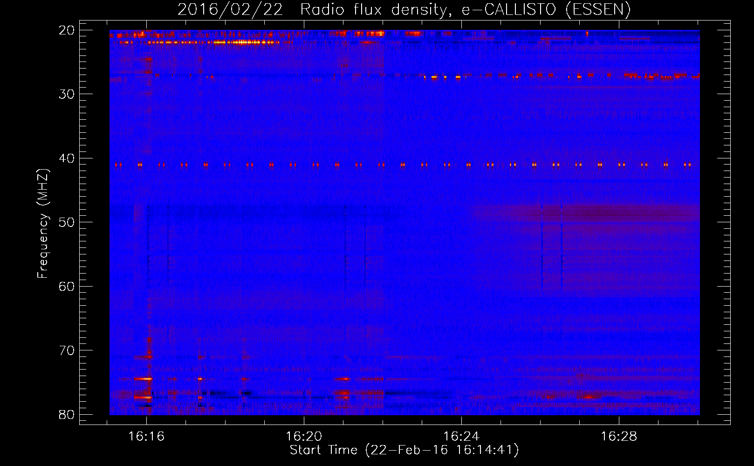Click the 'Start Time (22-Feb-16 16:14:41)' axis label
Screen dimensions: 754x466
tap(404, 450)
